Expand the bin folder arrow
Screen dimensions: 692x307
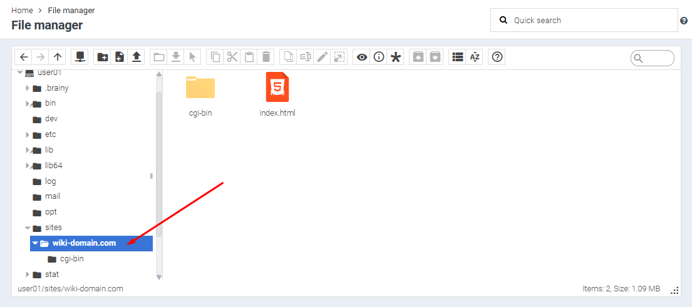click(28, 104)
